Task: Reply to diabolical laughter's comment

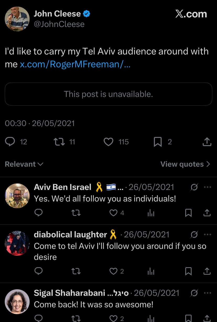Action: pyautogui.click(x=39, y=271)
